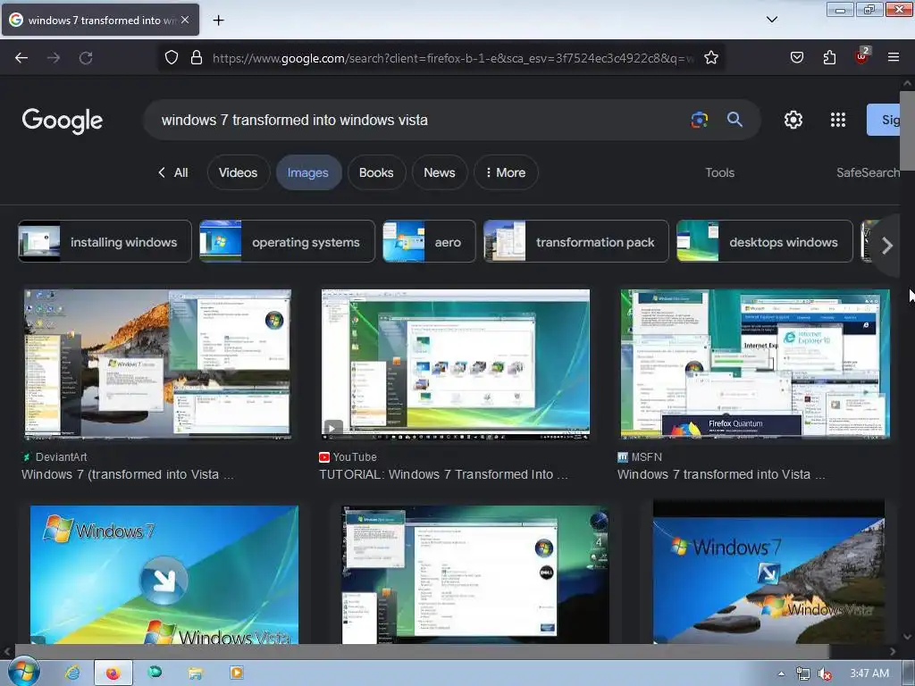
Task: Click the horizontal page scrollbar
Action: point(422,651)
